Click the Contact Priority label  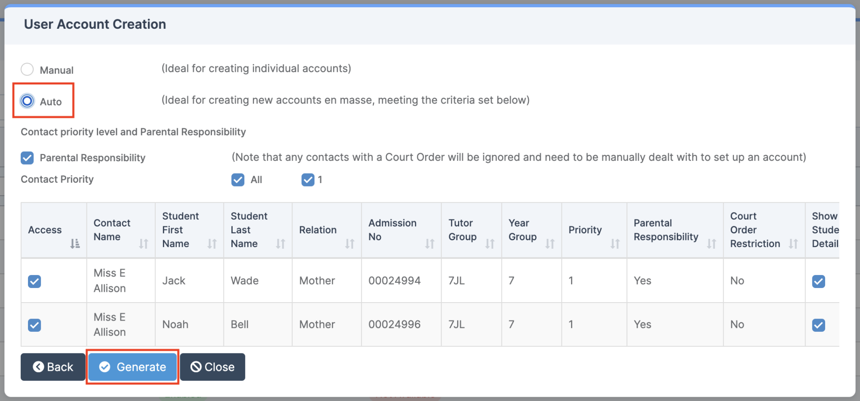[x=57, y=179]
